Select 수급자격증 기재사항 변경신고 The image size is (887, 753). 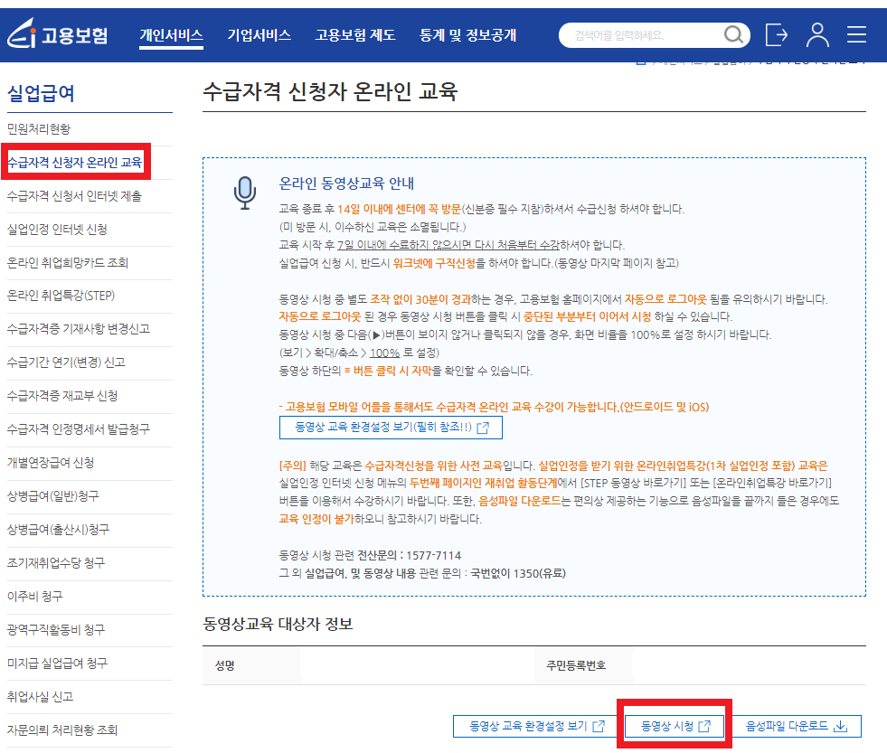[x=78, y=329]
